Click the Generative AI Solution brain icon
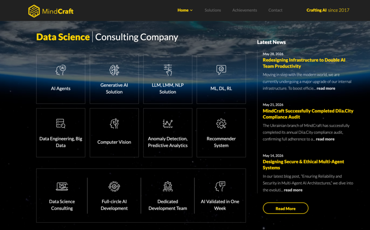This screenshot has width=370, height=230. (x=114, y=70)
